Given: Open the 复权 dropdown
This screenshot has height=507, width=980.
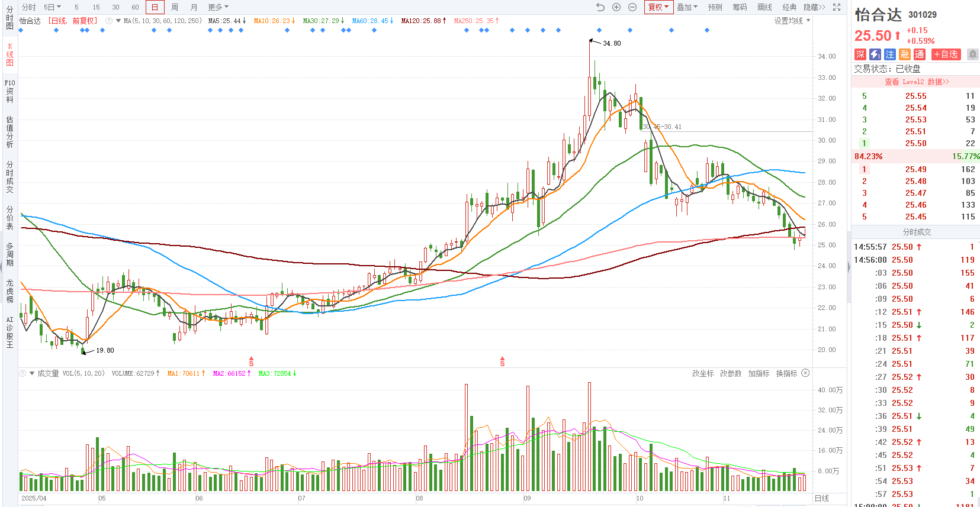Looking at the screenshot, I should pos(658,7).
